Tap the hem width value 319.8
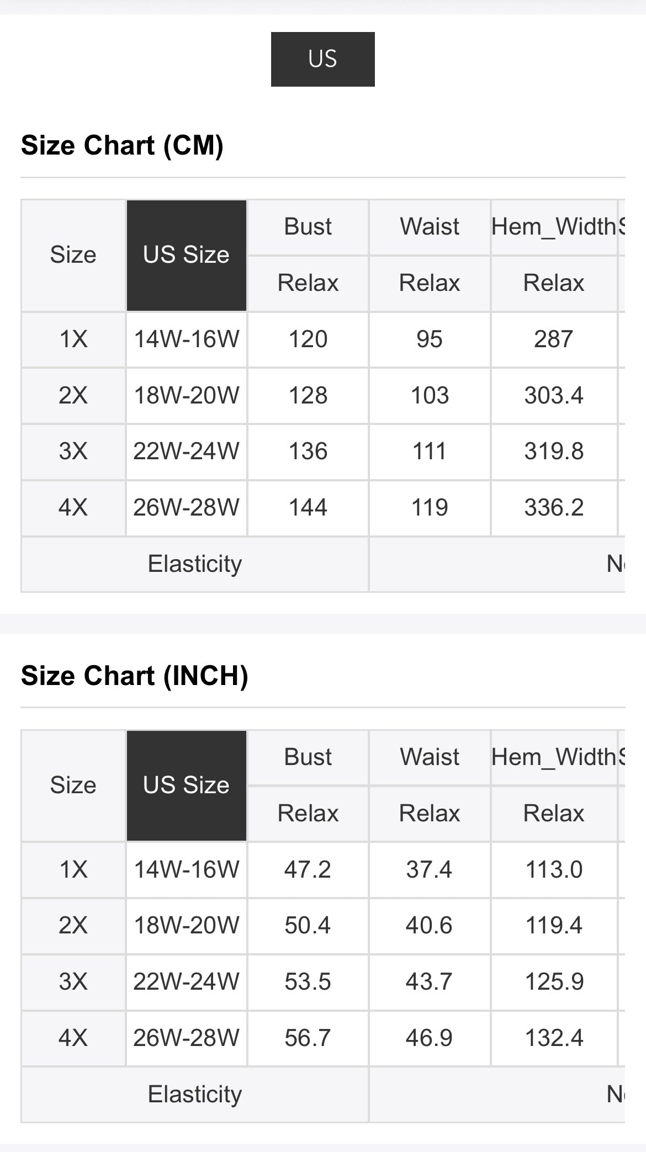The width and height of the screenshot is (646, 1152). [553, 452]
